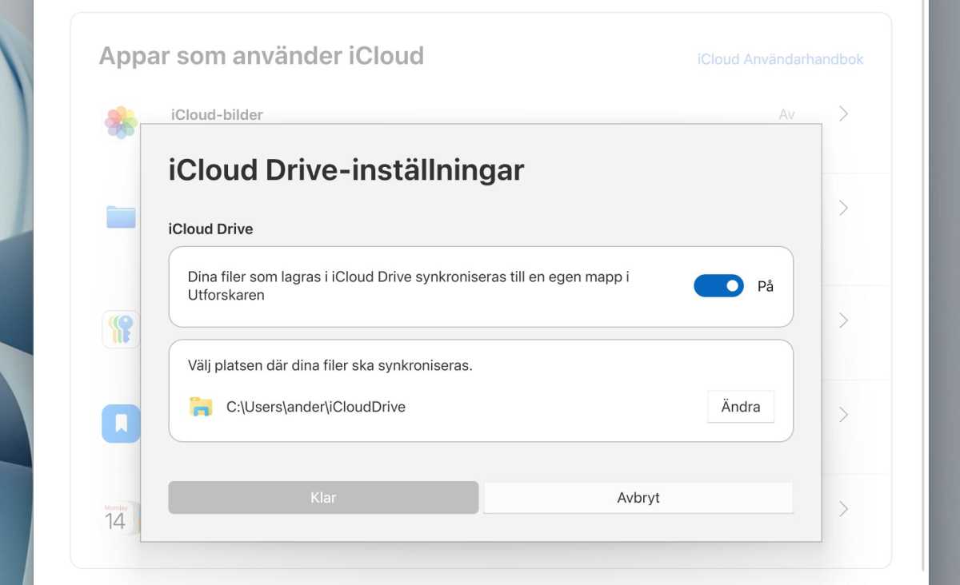The height and width of the screenshot is (585, 960).
Task: Select the path C:\Users\ander\iCloudDrive
Action: pos(316,406)
